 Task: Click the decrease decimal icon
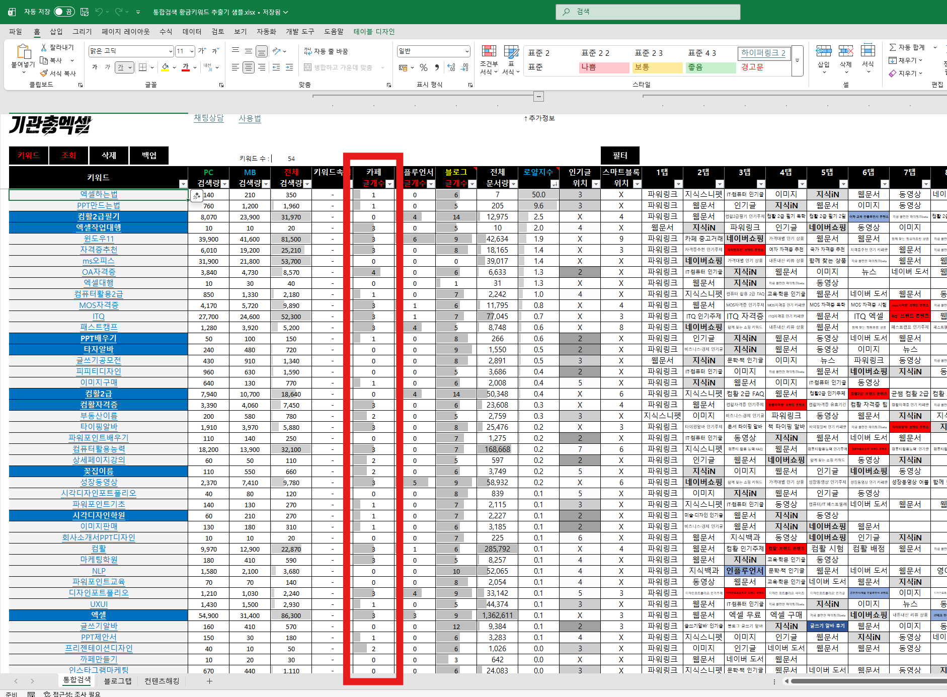pos(464,67)
